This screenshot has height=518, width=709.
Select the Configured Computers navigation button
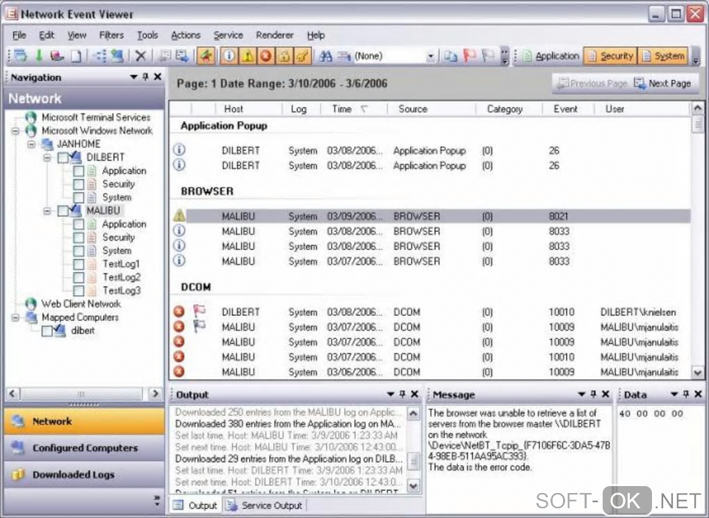point(85,448)
